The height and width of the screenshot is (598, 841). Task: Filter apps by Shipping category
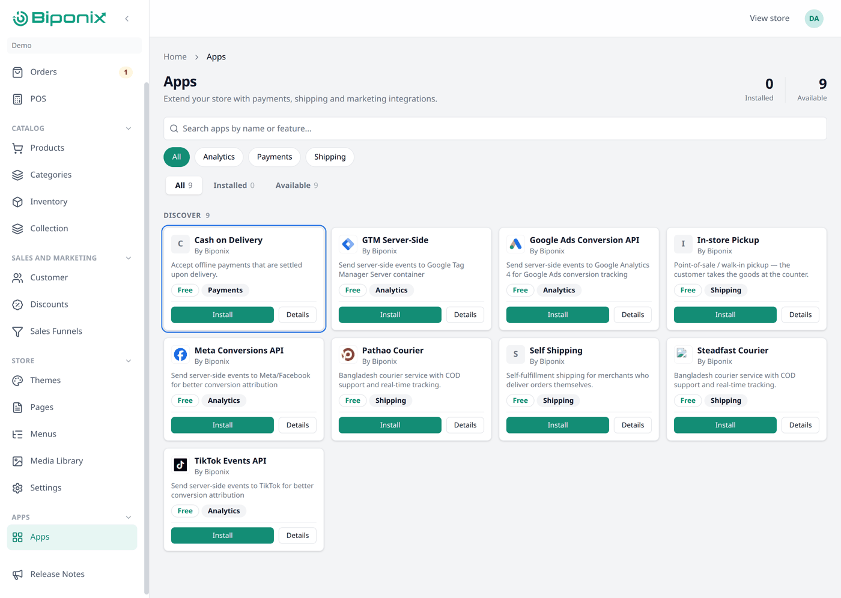330,157
